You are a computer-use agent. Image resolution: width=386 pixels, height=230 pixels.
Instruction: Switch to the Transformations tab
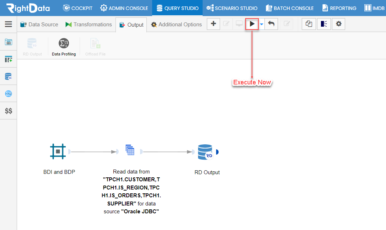coord(89,24)
